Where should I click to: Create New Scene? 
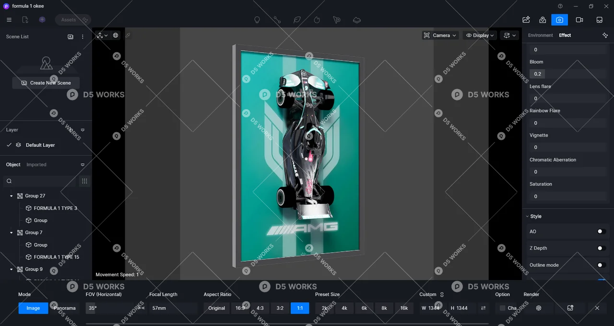(x=46, y=83)
